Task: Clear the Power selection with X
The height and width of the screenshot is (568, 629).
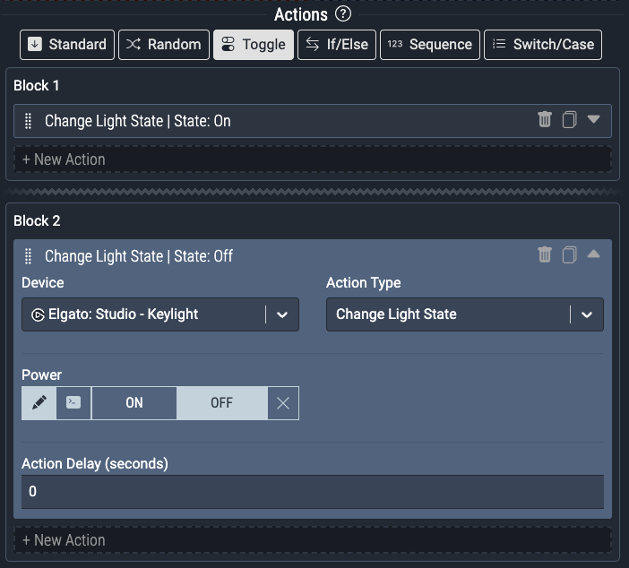Action: point(283,403)
